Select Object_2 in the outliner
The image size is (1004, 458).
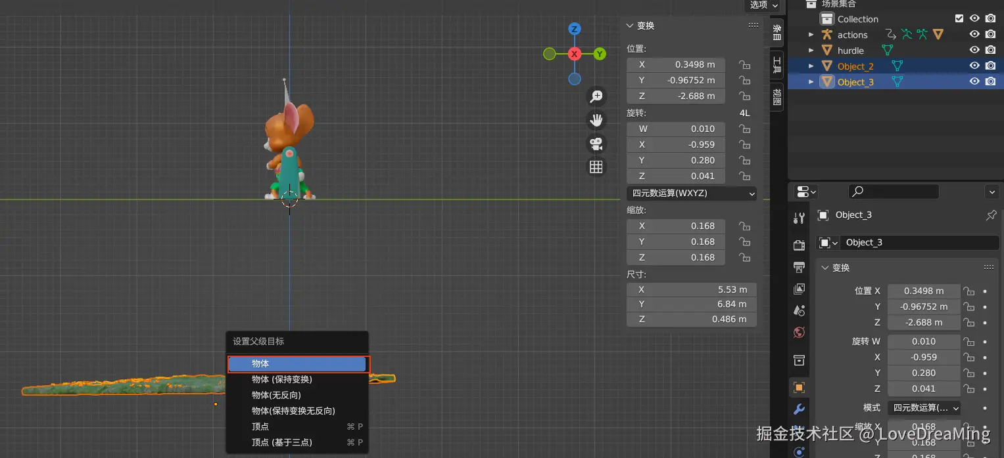coord(855,66)
